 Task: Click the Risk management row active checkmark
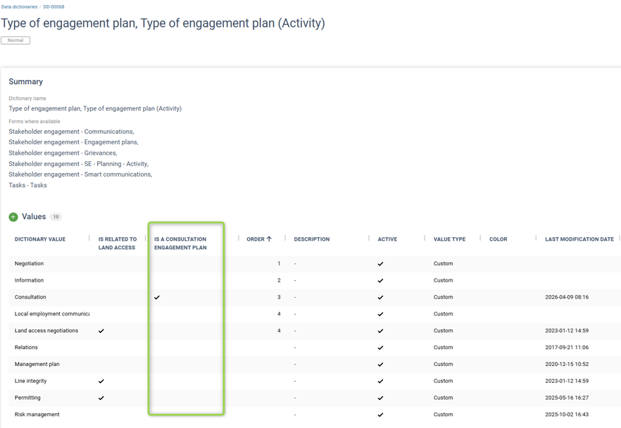point(381,415)
